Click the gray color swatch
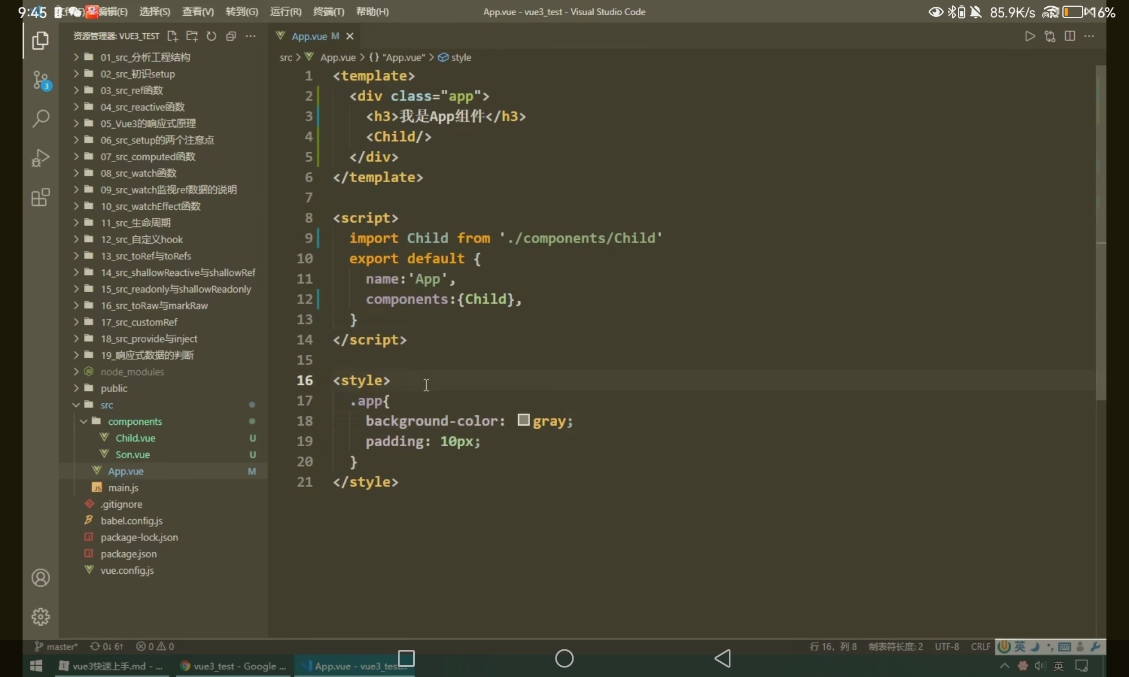The image size is (1129, 677). (x=524, y=420)
